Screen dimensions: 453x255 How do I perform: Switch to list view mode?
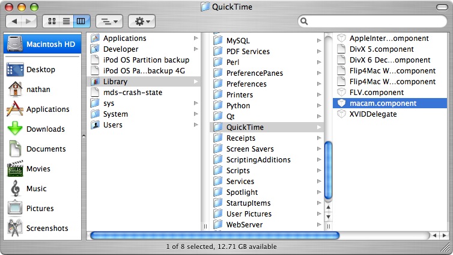click(x=66, y=21)
